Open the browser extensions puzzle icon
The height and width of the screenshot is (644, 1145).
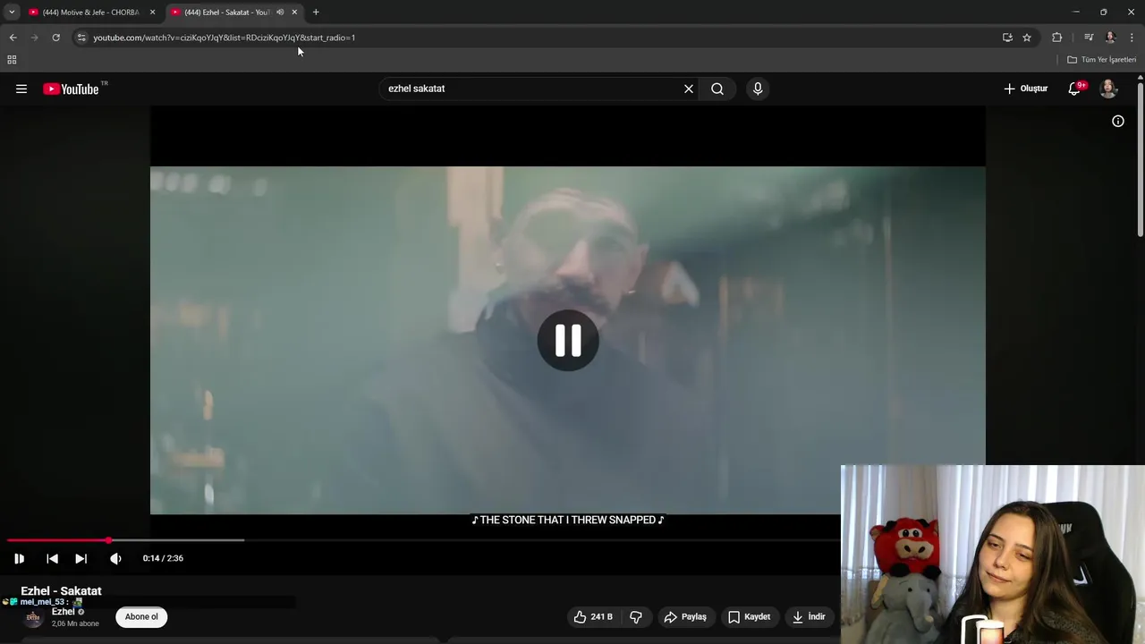click(x=1056, y=38)
